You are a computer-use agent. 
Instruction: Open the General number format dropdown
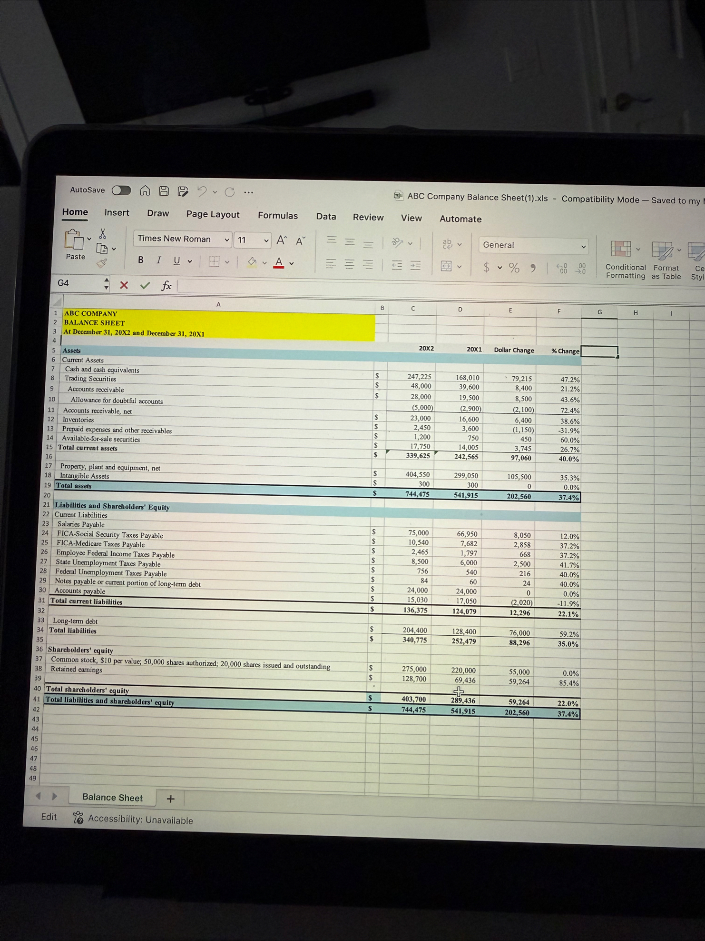pos(534,246)
